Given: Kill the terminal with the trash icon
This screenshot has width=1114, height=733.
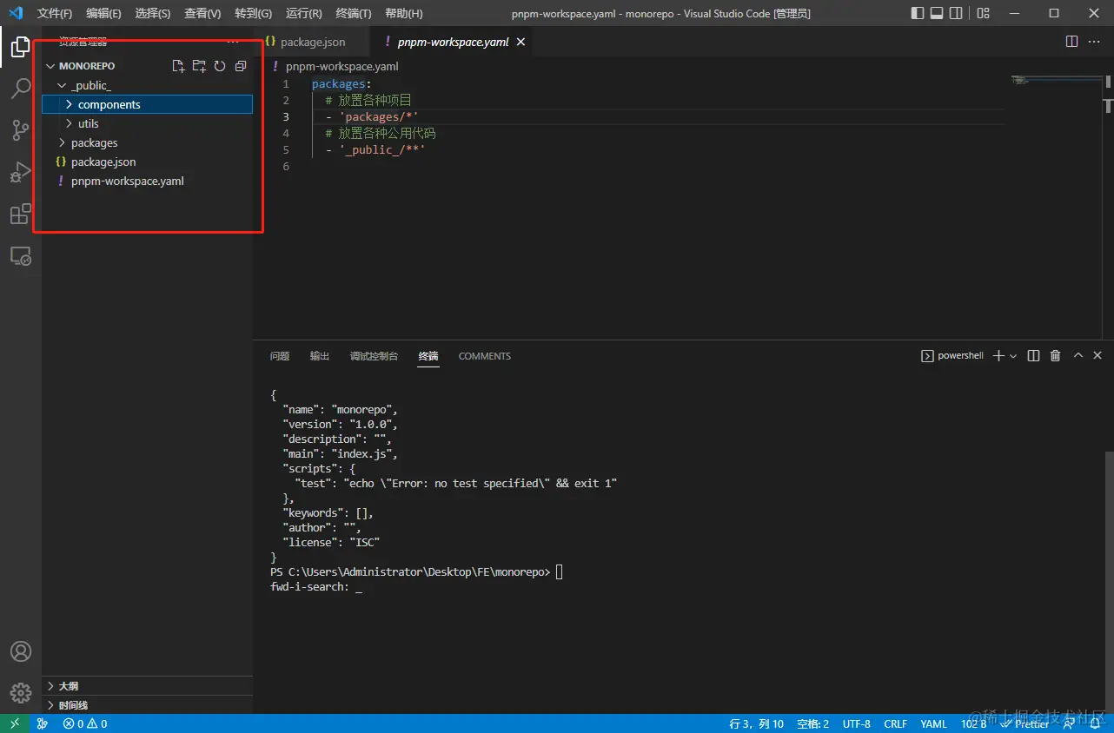Looking at the screenshot, I should [1056, 356].
